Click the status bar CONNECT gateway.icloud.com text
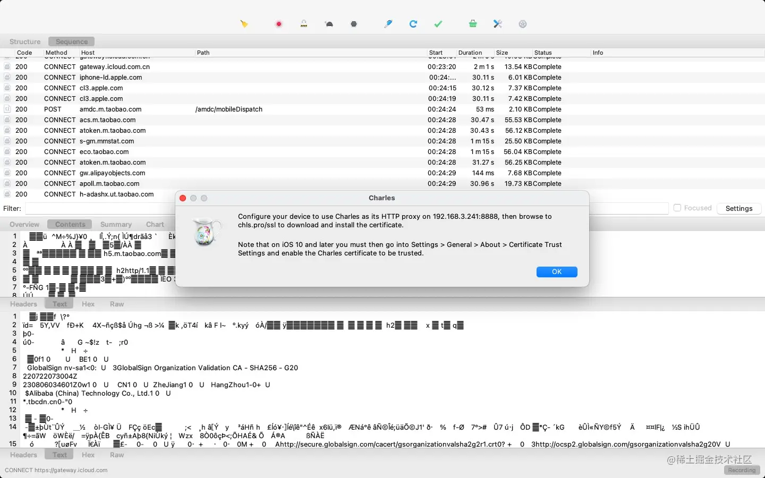 (x=56, y=471)
